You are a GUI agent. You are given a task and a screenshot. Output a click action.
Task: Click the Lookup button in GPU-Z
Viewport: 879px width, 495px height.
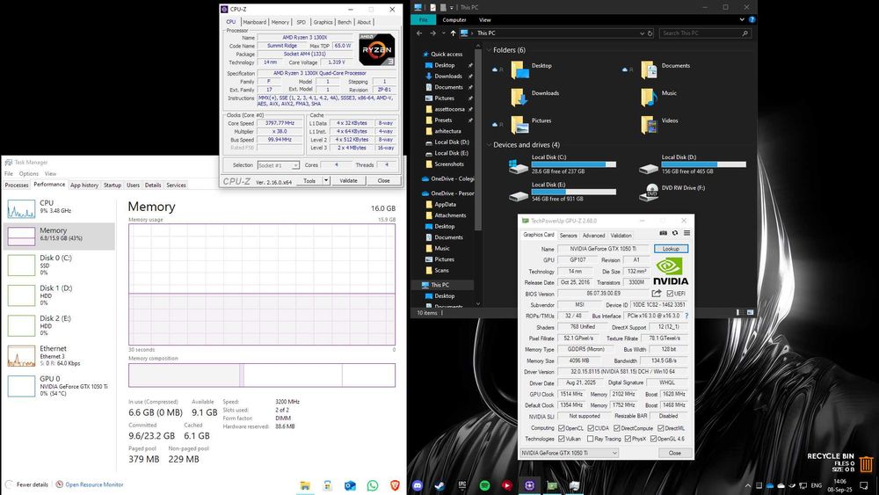coord(672,249)
